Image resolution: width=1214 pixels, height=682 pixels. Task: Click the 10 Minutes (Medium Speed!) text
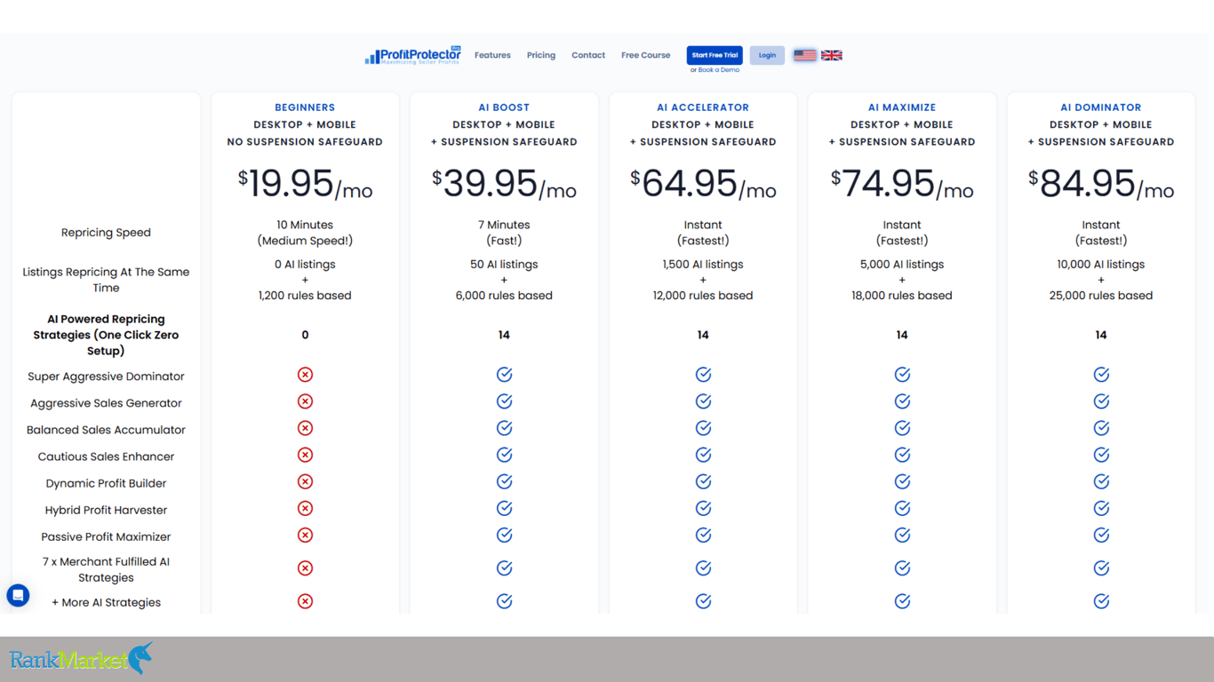(305, 233)
